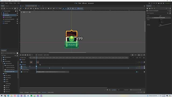Open the Seconds time unit dropdown

127,90
